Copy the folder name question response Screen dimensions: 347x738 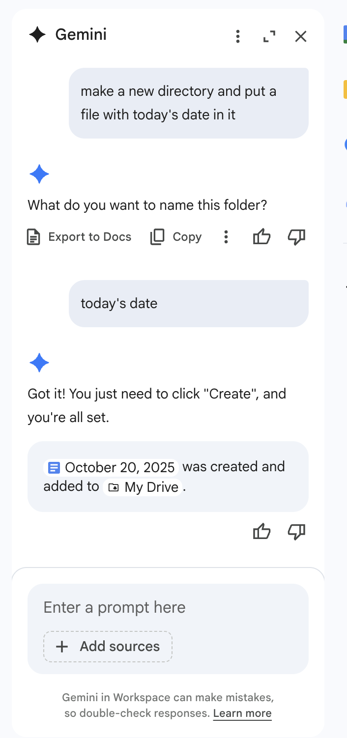[x=176, y=237]
